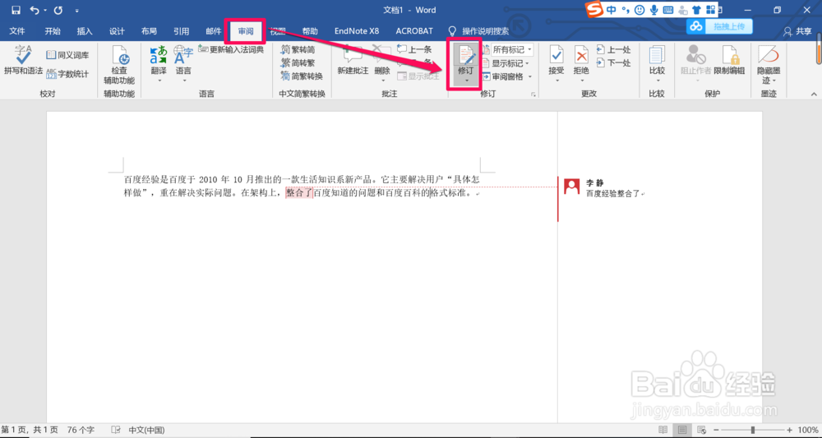
Task: Collapse the ribbon with the chevron
Action: click(x=814, y=95)
